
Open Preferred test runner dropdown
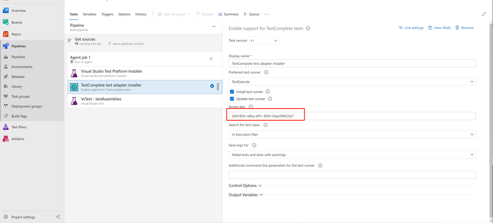(352, 82)
